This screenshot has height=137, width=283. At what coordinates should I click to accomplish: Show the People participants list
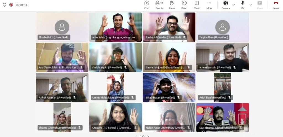coord(159,5)
